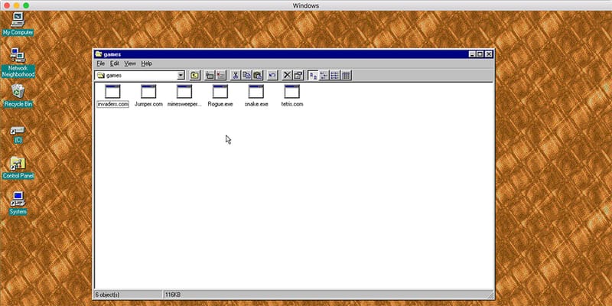Select the Rogue.exe file icon

point(220,92)
